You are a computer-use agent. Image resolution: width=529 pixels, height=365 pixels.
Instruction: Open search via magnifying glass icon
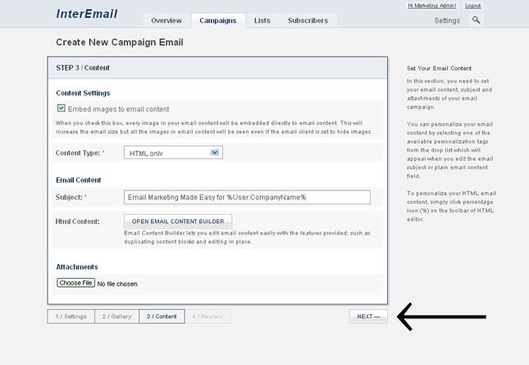click(477, 20)
